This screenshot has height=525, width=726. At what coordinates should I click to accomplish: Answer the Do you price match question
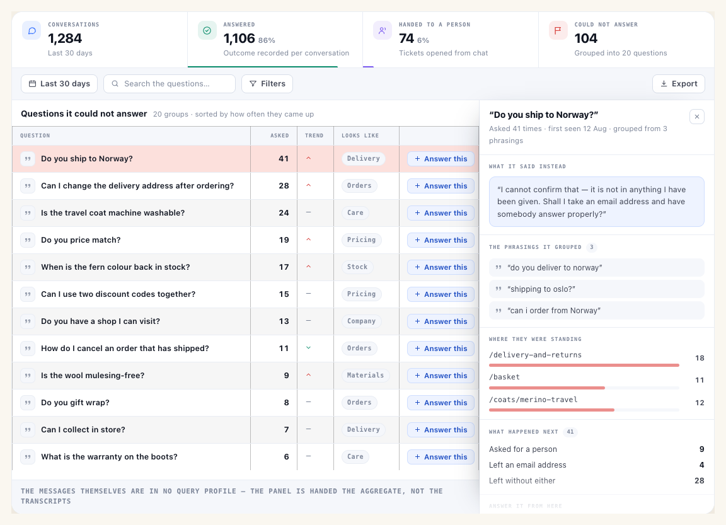441,240
